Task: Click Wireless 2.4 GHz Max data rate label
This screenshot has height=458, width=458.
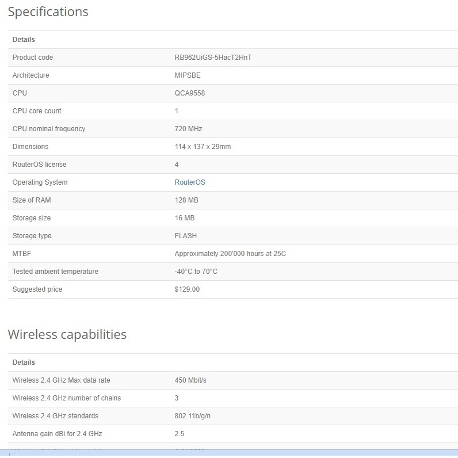Action: coord(62,380)
